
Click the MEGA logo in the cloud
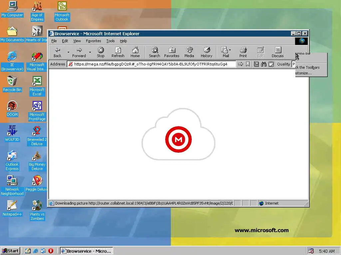(x=178, y=139)
